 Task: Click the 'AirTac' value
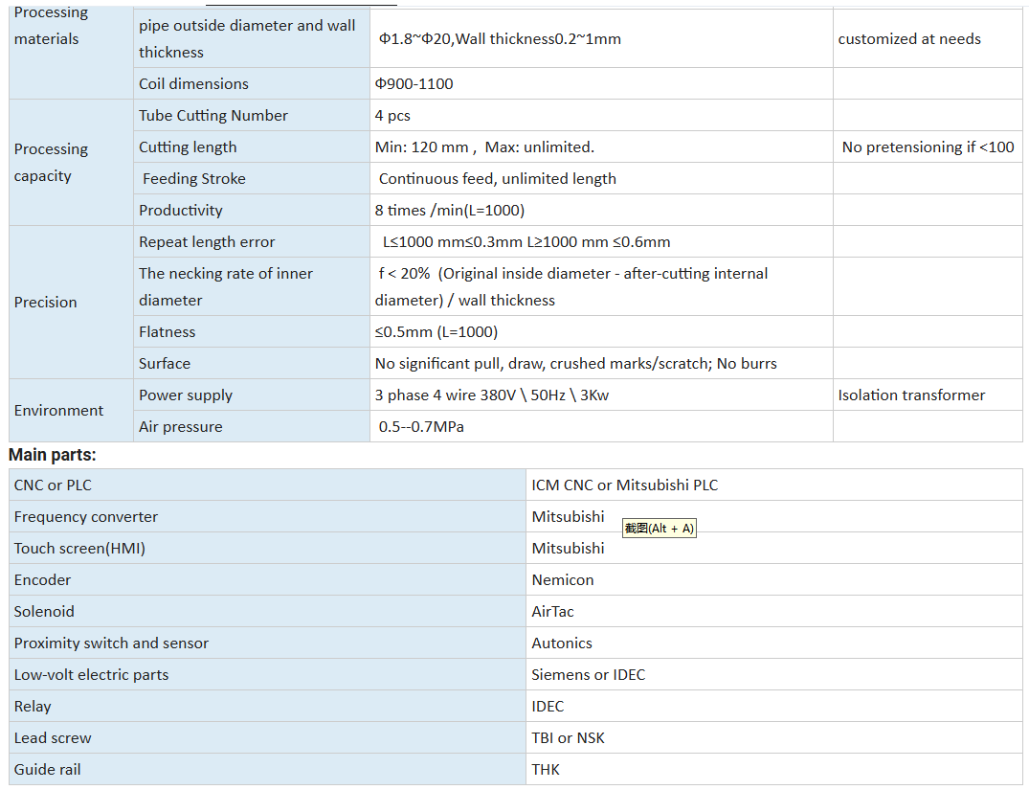(x=552, y=611)
